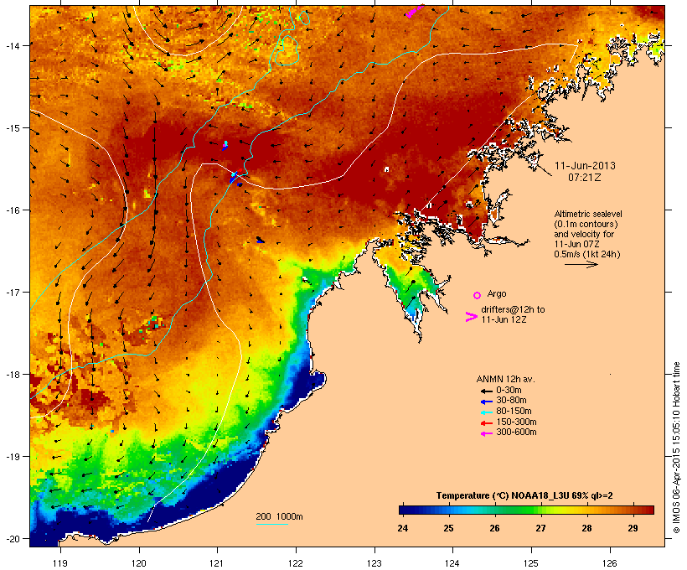Click the '80-150m' depth label
This screenshot has height=570, width=687.
(514, 412)
